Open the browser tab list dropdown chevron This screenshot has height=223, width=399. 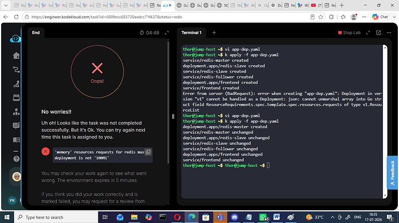pos(6,5)
